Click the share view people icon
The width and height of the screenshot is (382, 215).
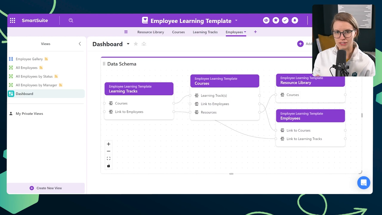point(144,44)
